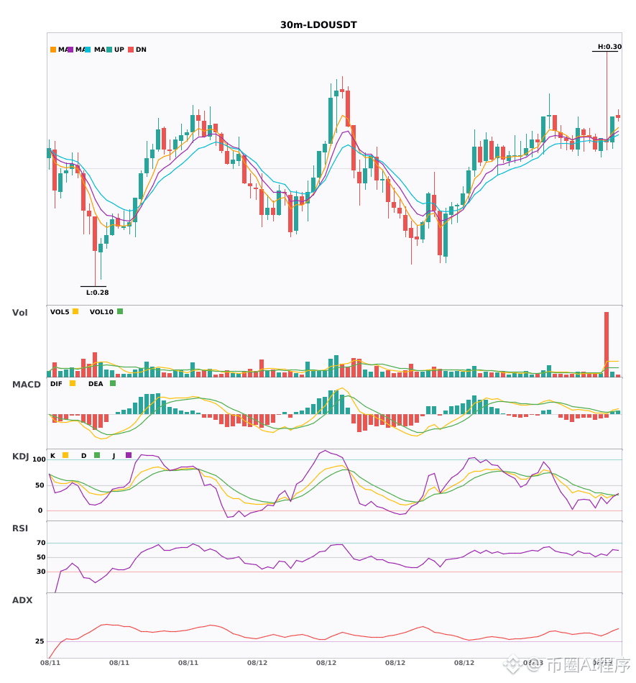
Task: Select the orange MA legend swatch
Action: point(53,50)
